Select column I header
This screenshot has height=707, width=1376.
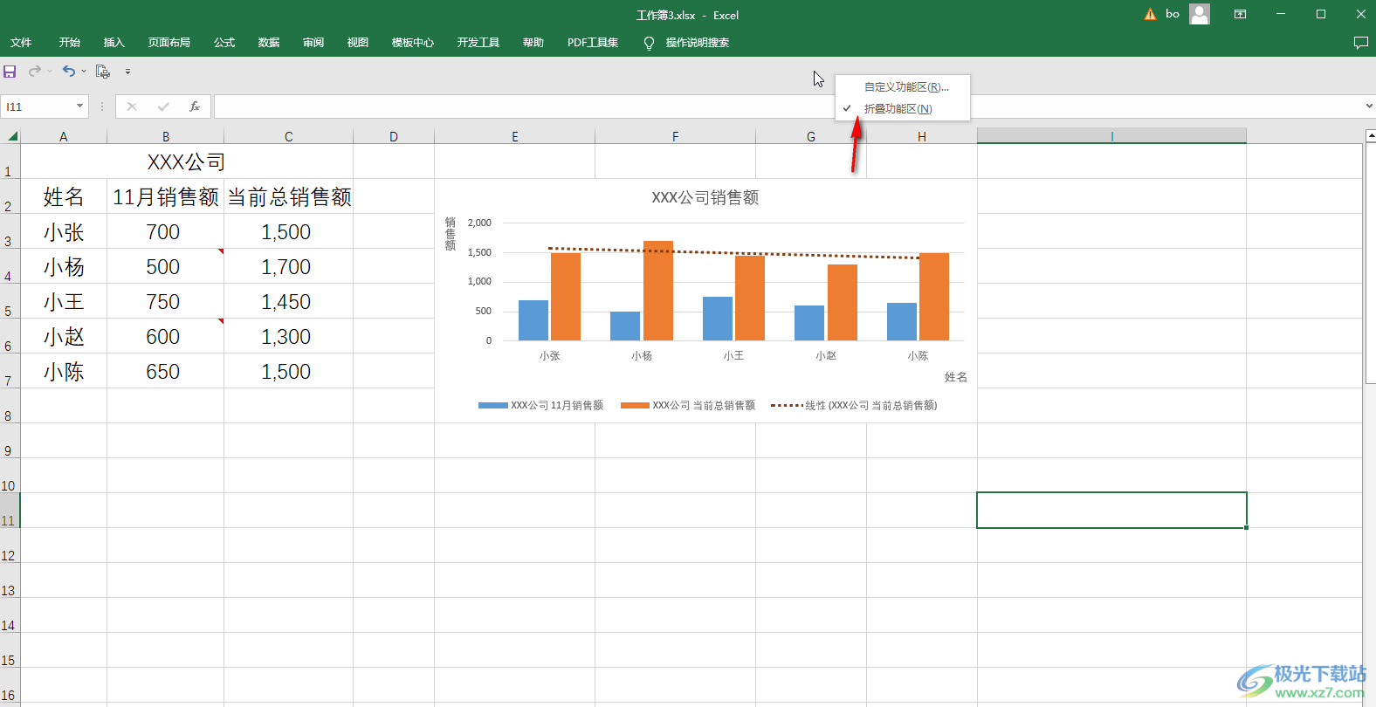point(1111,136)
